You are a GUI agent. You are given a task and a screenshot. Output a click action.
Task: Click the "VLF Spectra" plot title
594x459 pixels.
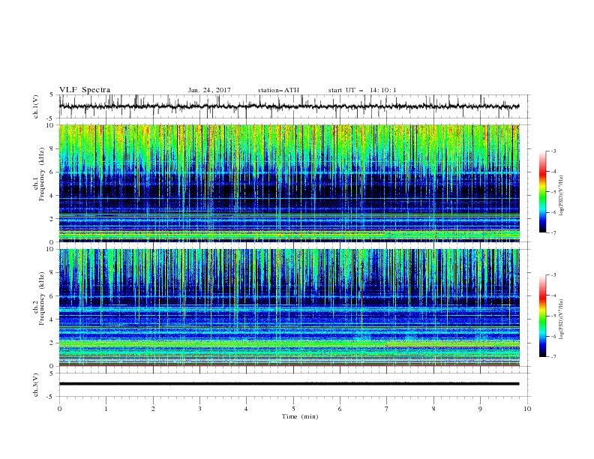tap(85, 90)
